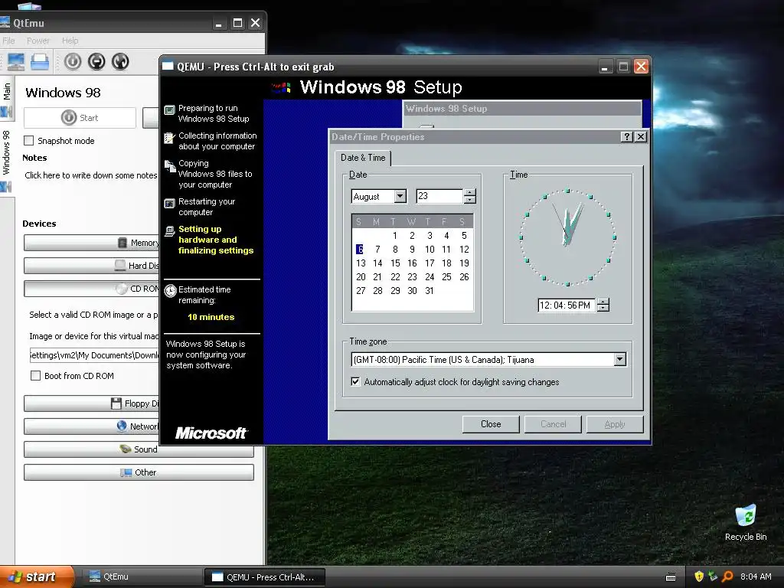Toggle the Snapshot mode checkbox
The width and height of the screenshot is (784, 588).
point(29,141)
